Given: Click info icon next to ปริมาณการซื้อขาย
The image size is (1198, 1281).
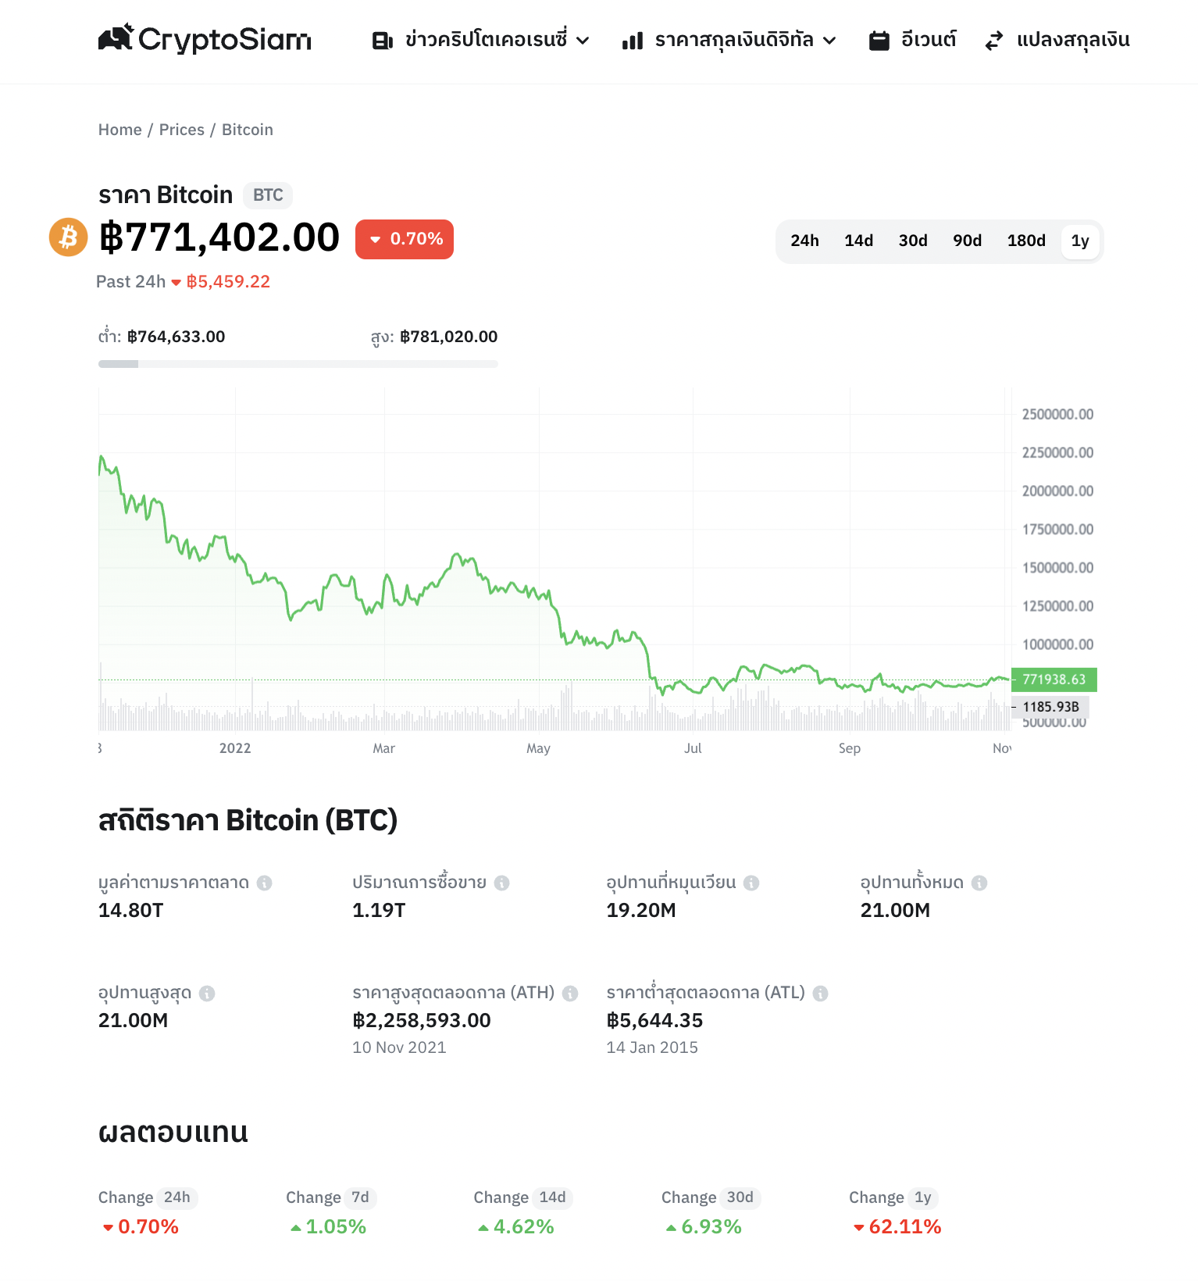Looking at the screenshot, I should pyautogui.click(x=502, y=883).
